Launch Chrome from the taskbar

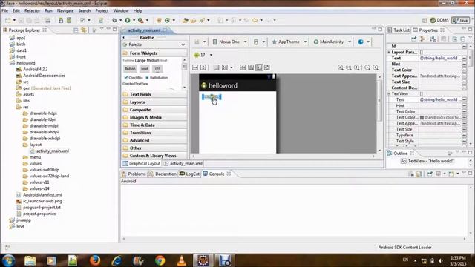(160, 260)
